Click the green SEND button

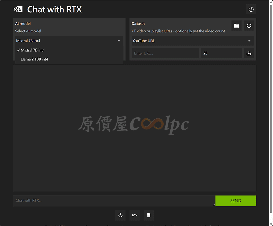pyautogui.click(x=235, y=201)
